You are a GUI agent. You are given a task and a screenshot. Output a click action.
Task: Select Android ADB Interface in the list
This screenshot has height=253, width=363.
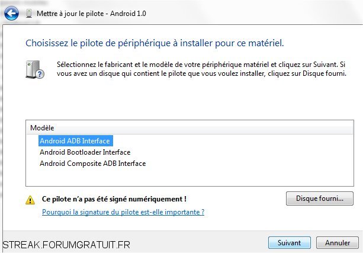pyautogui.click(x=75, y=141)
